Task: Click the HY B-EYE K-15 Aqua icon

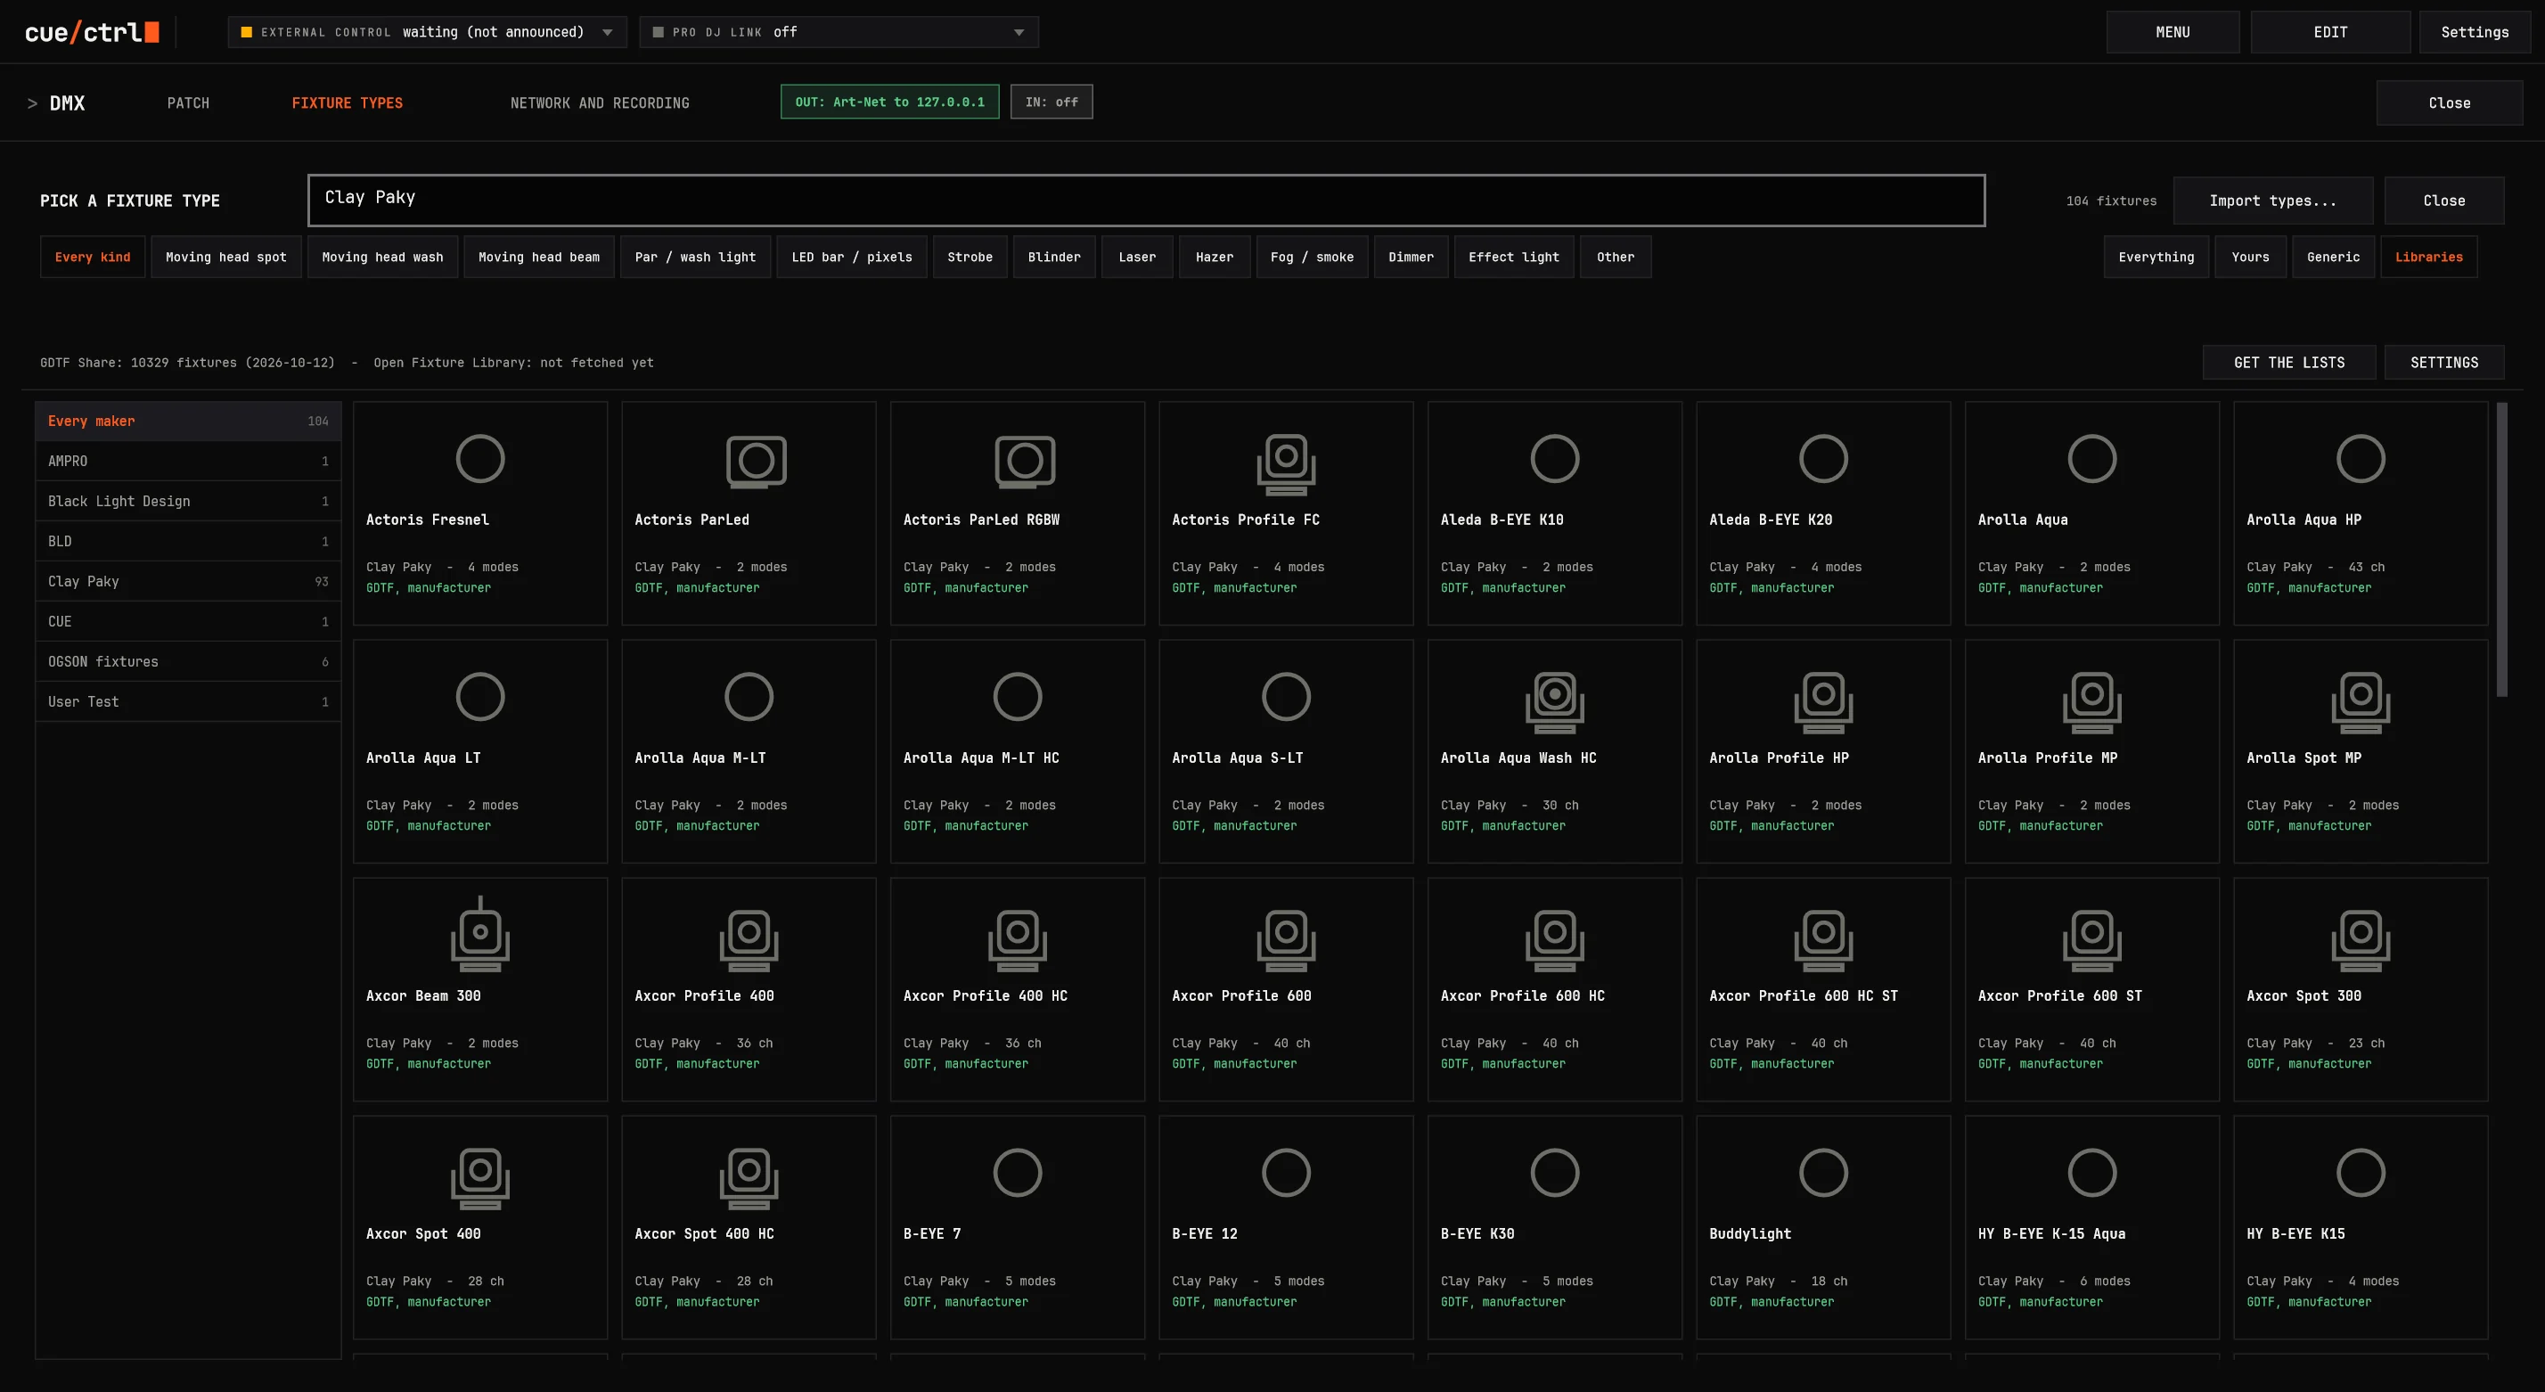Action: tap(2091, 1174)
